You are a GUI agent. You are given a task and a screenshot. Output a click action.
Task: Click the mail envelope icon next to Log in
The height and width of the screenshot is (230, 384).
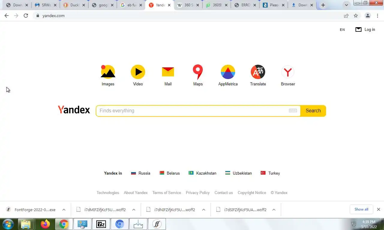(358, 29)
